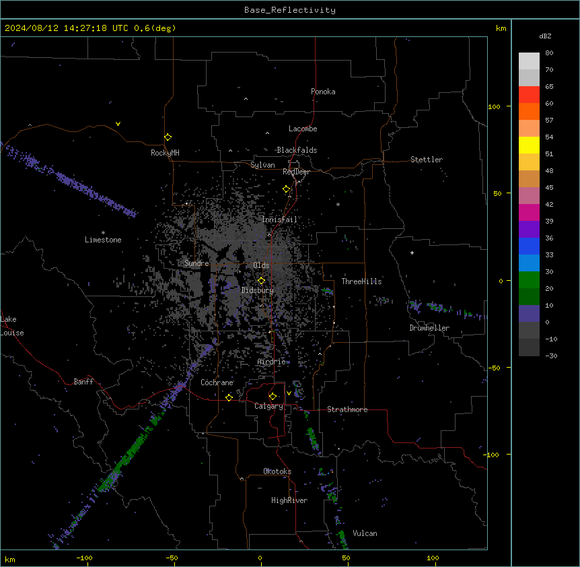The width and height of the screenshot is (580, 567).
Task: Click the 100 km tick on right axis
Action: click(x=494, y=106)
